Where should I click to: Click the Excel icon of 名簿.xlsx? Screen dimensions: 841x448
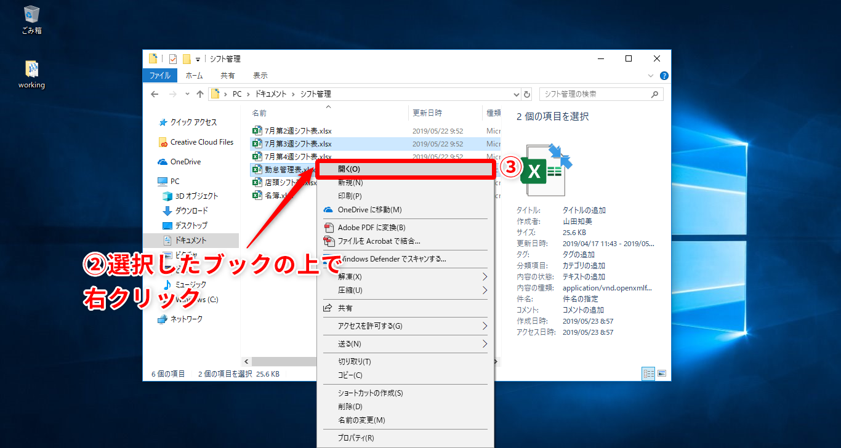coord(257,196)
